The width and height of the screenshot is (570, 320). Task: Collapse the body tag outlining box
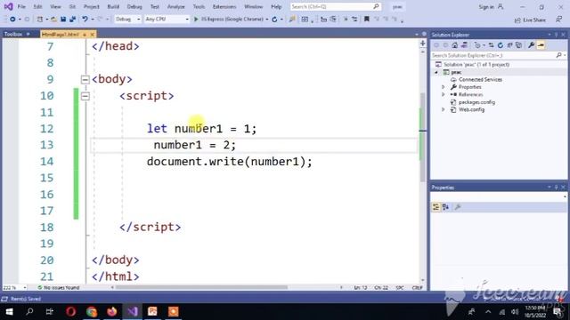point(85,79)
